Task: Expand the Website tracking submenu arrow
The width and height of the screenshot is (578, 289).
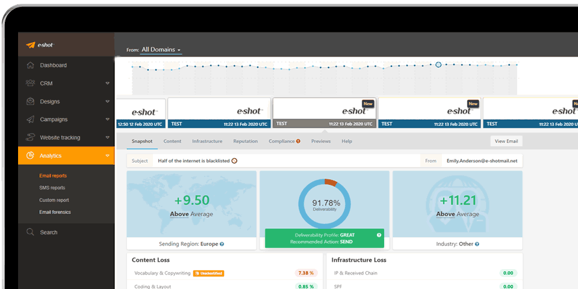Action: click(x=107, y=137)
